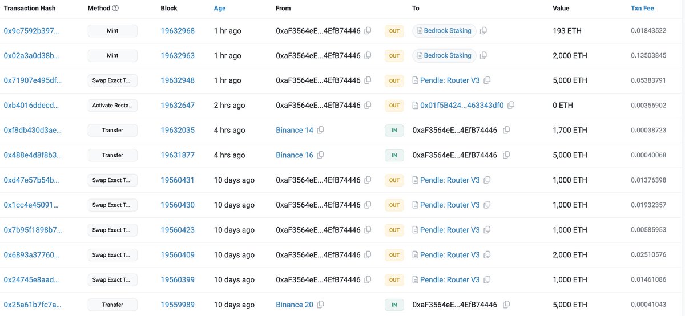Copy the 0x01f5B424...463343df0 address
The image size is (685, 316).
(511, 106)
